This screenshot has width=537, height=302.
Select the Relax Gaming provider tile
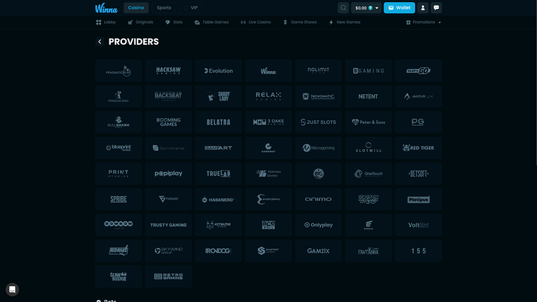[x=268, y=96]
